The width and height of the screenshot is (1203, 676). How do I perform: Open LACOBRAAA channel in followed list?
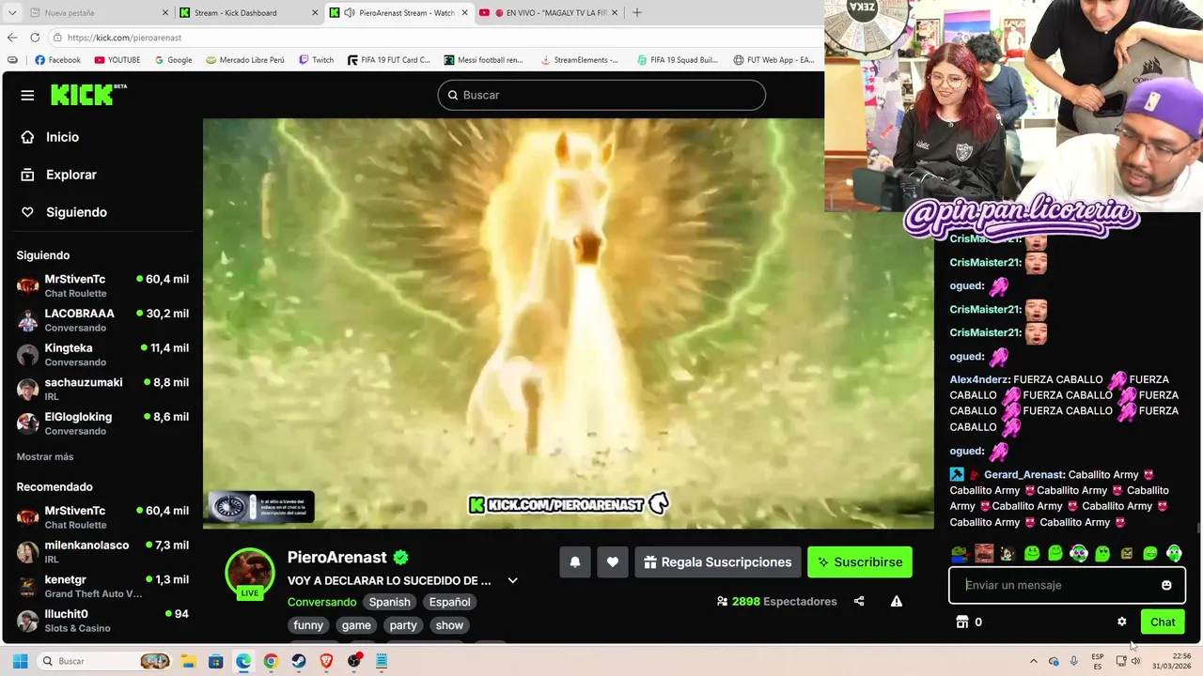(x=102, y=320)
